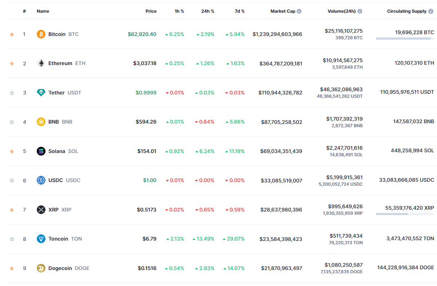Click Bitcoin market cap $1,239,294,603,966
The width and height of the screenshot is (437, 286).
click(x=277, y=34)
